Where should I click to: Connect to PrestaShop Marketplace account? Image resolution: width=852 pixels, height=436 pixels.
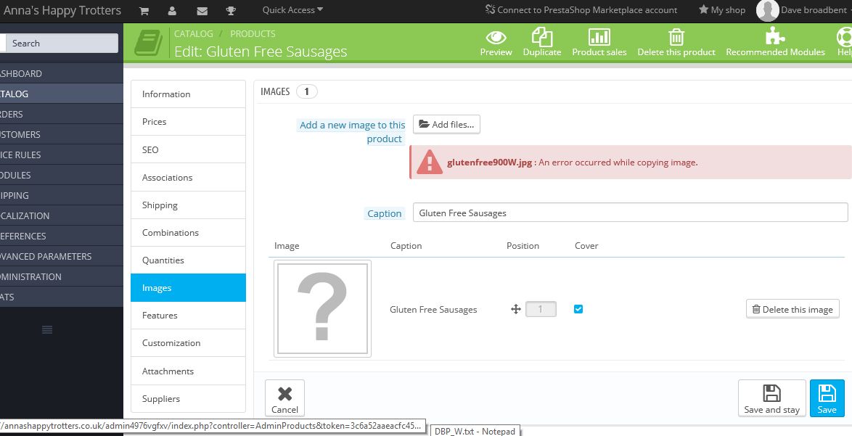[x=581, y=9]
